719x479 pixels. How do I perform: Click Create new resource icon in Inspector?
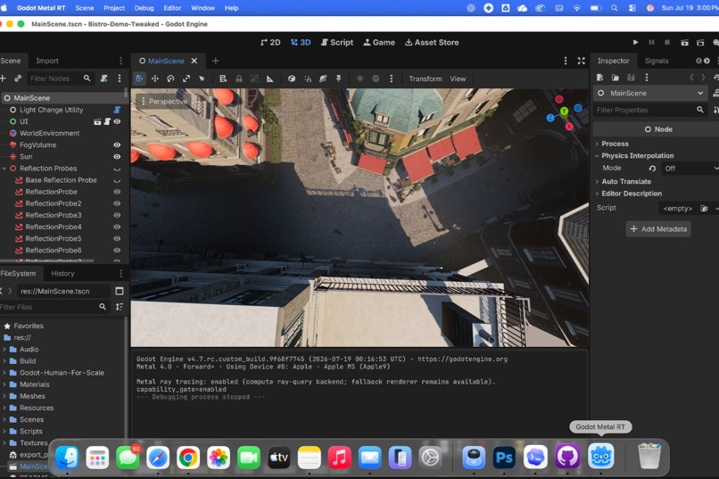(x=599, y=78)
